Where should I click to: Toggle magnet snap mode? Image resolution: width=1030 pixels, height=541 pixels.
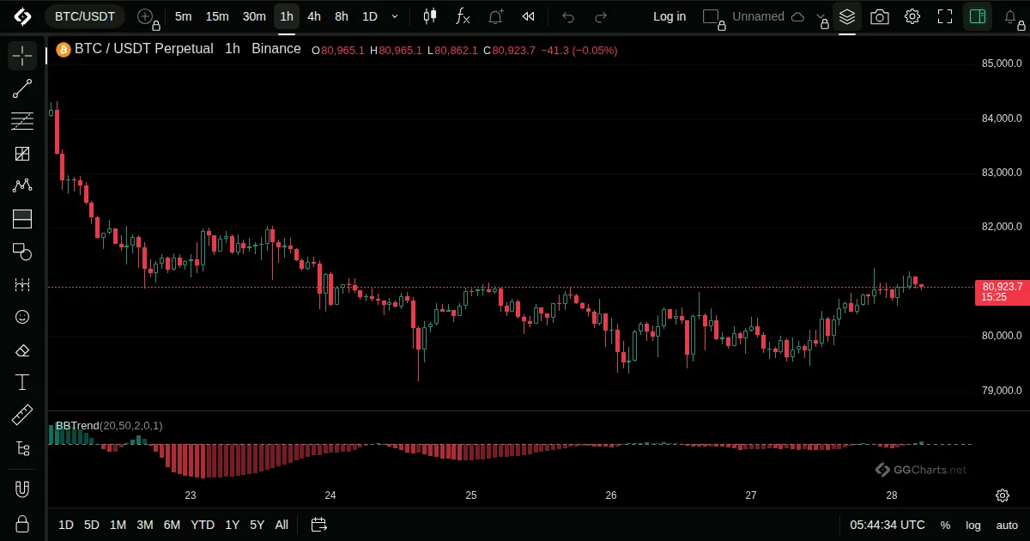click(22, 489)
